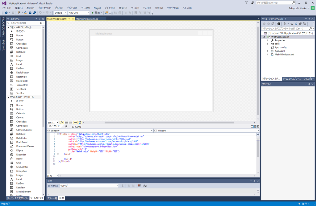Open the Any CPU platform dropdown

pyautogui.click(x=79, y=13)
